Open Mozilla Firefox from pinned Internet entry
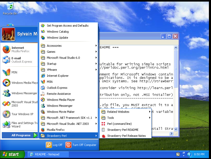 (x=18, y=49)
